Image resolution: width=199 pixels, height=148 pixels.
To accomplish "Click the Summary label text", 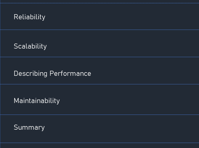I will coord(29,127).
